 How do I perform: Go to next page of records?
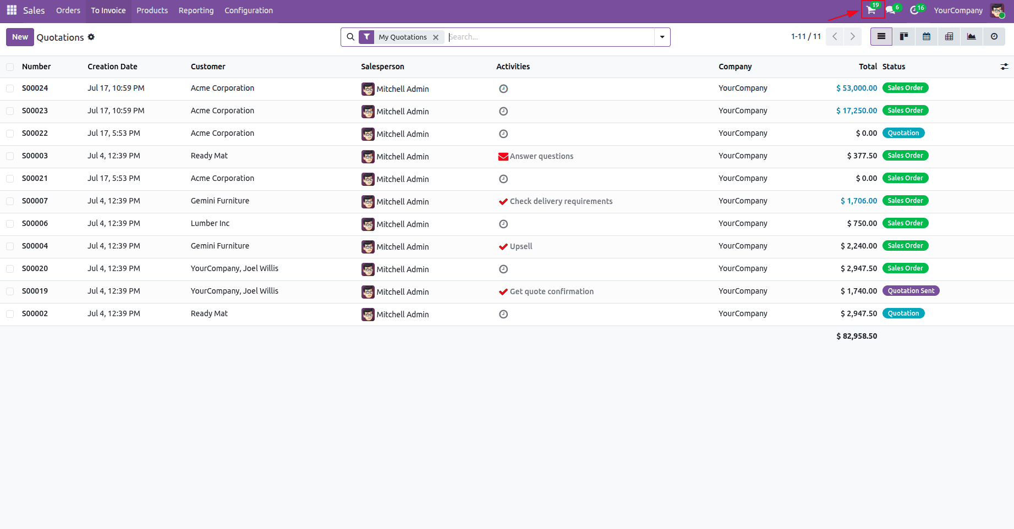(852, 36)
